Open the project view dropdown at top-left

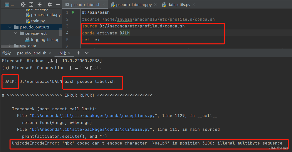tap(9, 5)
